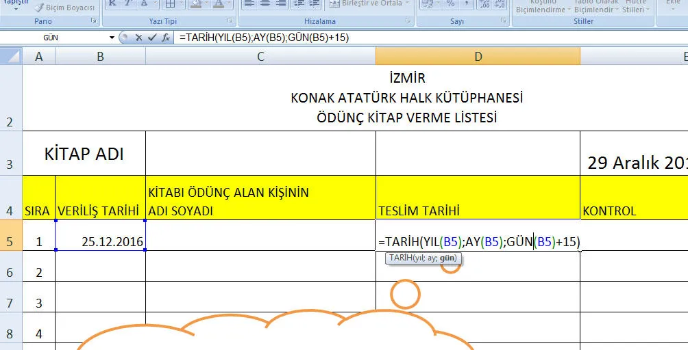Viewport: 688px width, 350px height.
Task: Cancel formula entry with the X icon
Action: [x=139, y=38]
